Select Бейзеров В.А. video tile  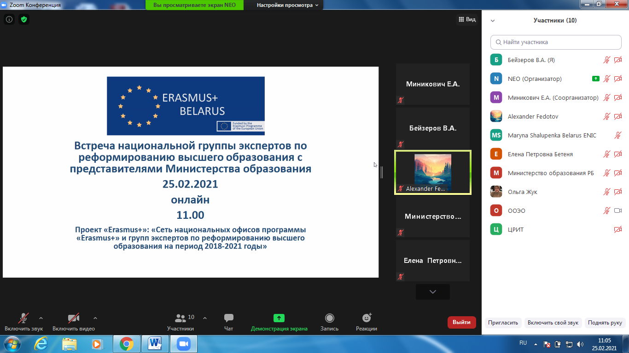433,128
